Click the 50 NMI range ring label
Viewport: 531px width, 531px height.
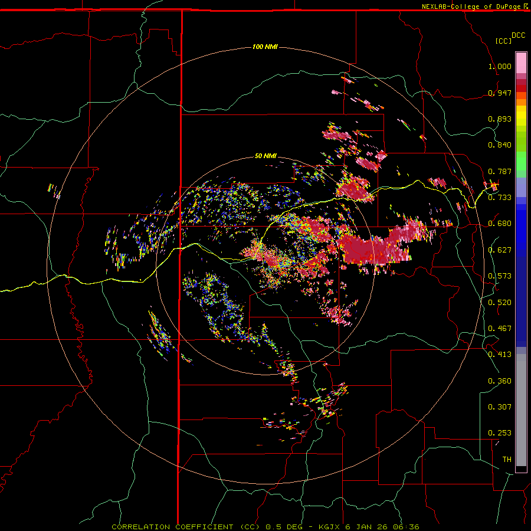click(265, 156)
